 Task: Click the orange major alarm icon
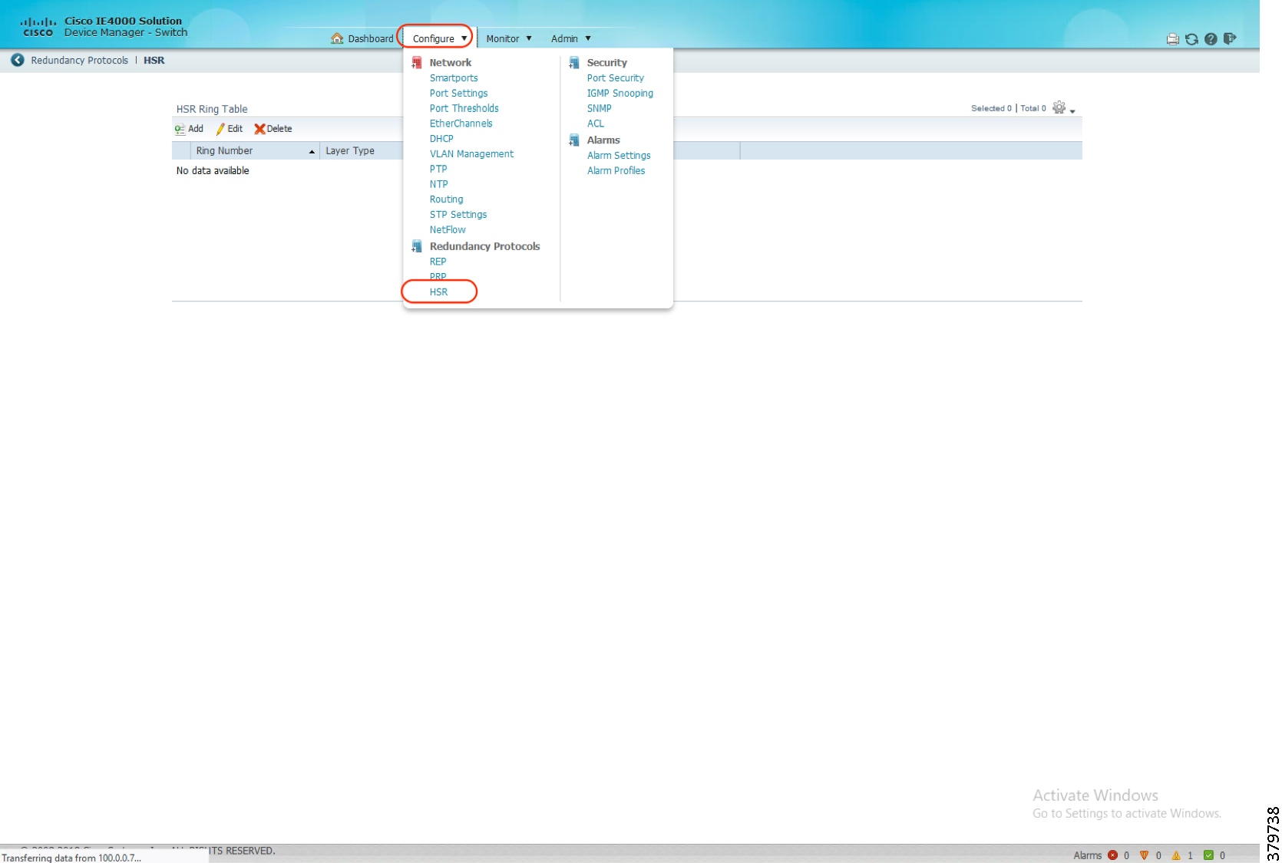[x=1144, y=855]
